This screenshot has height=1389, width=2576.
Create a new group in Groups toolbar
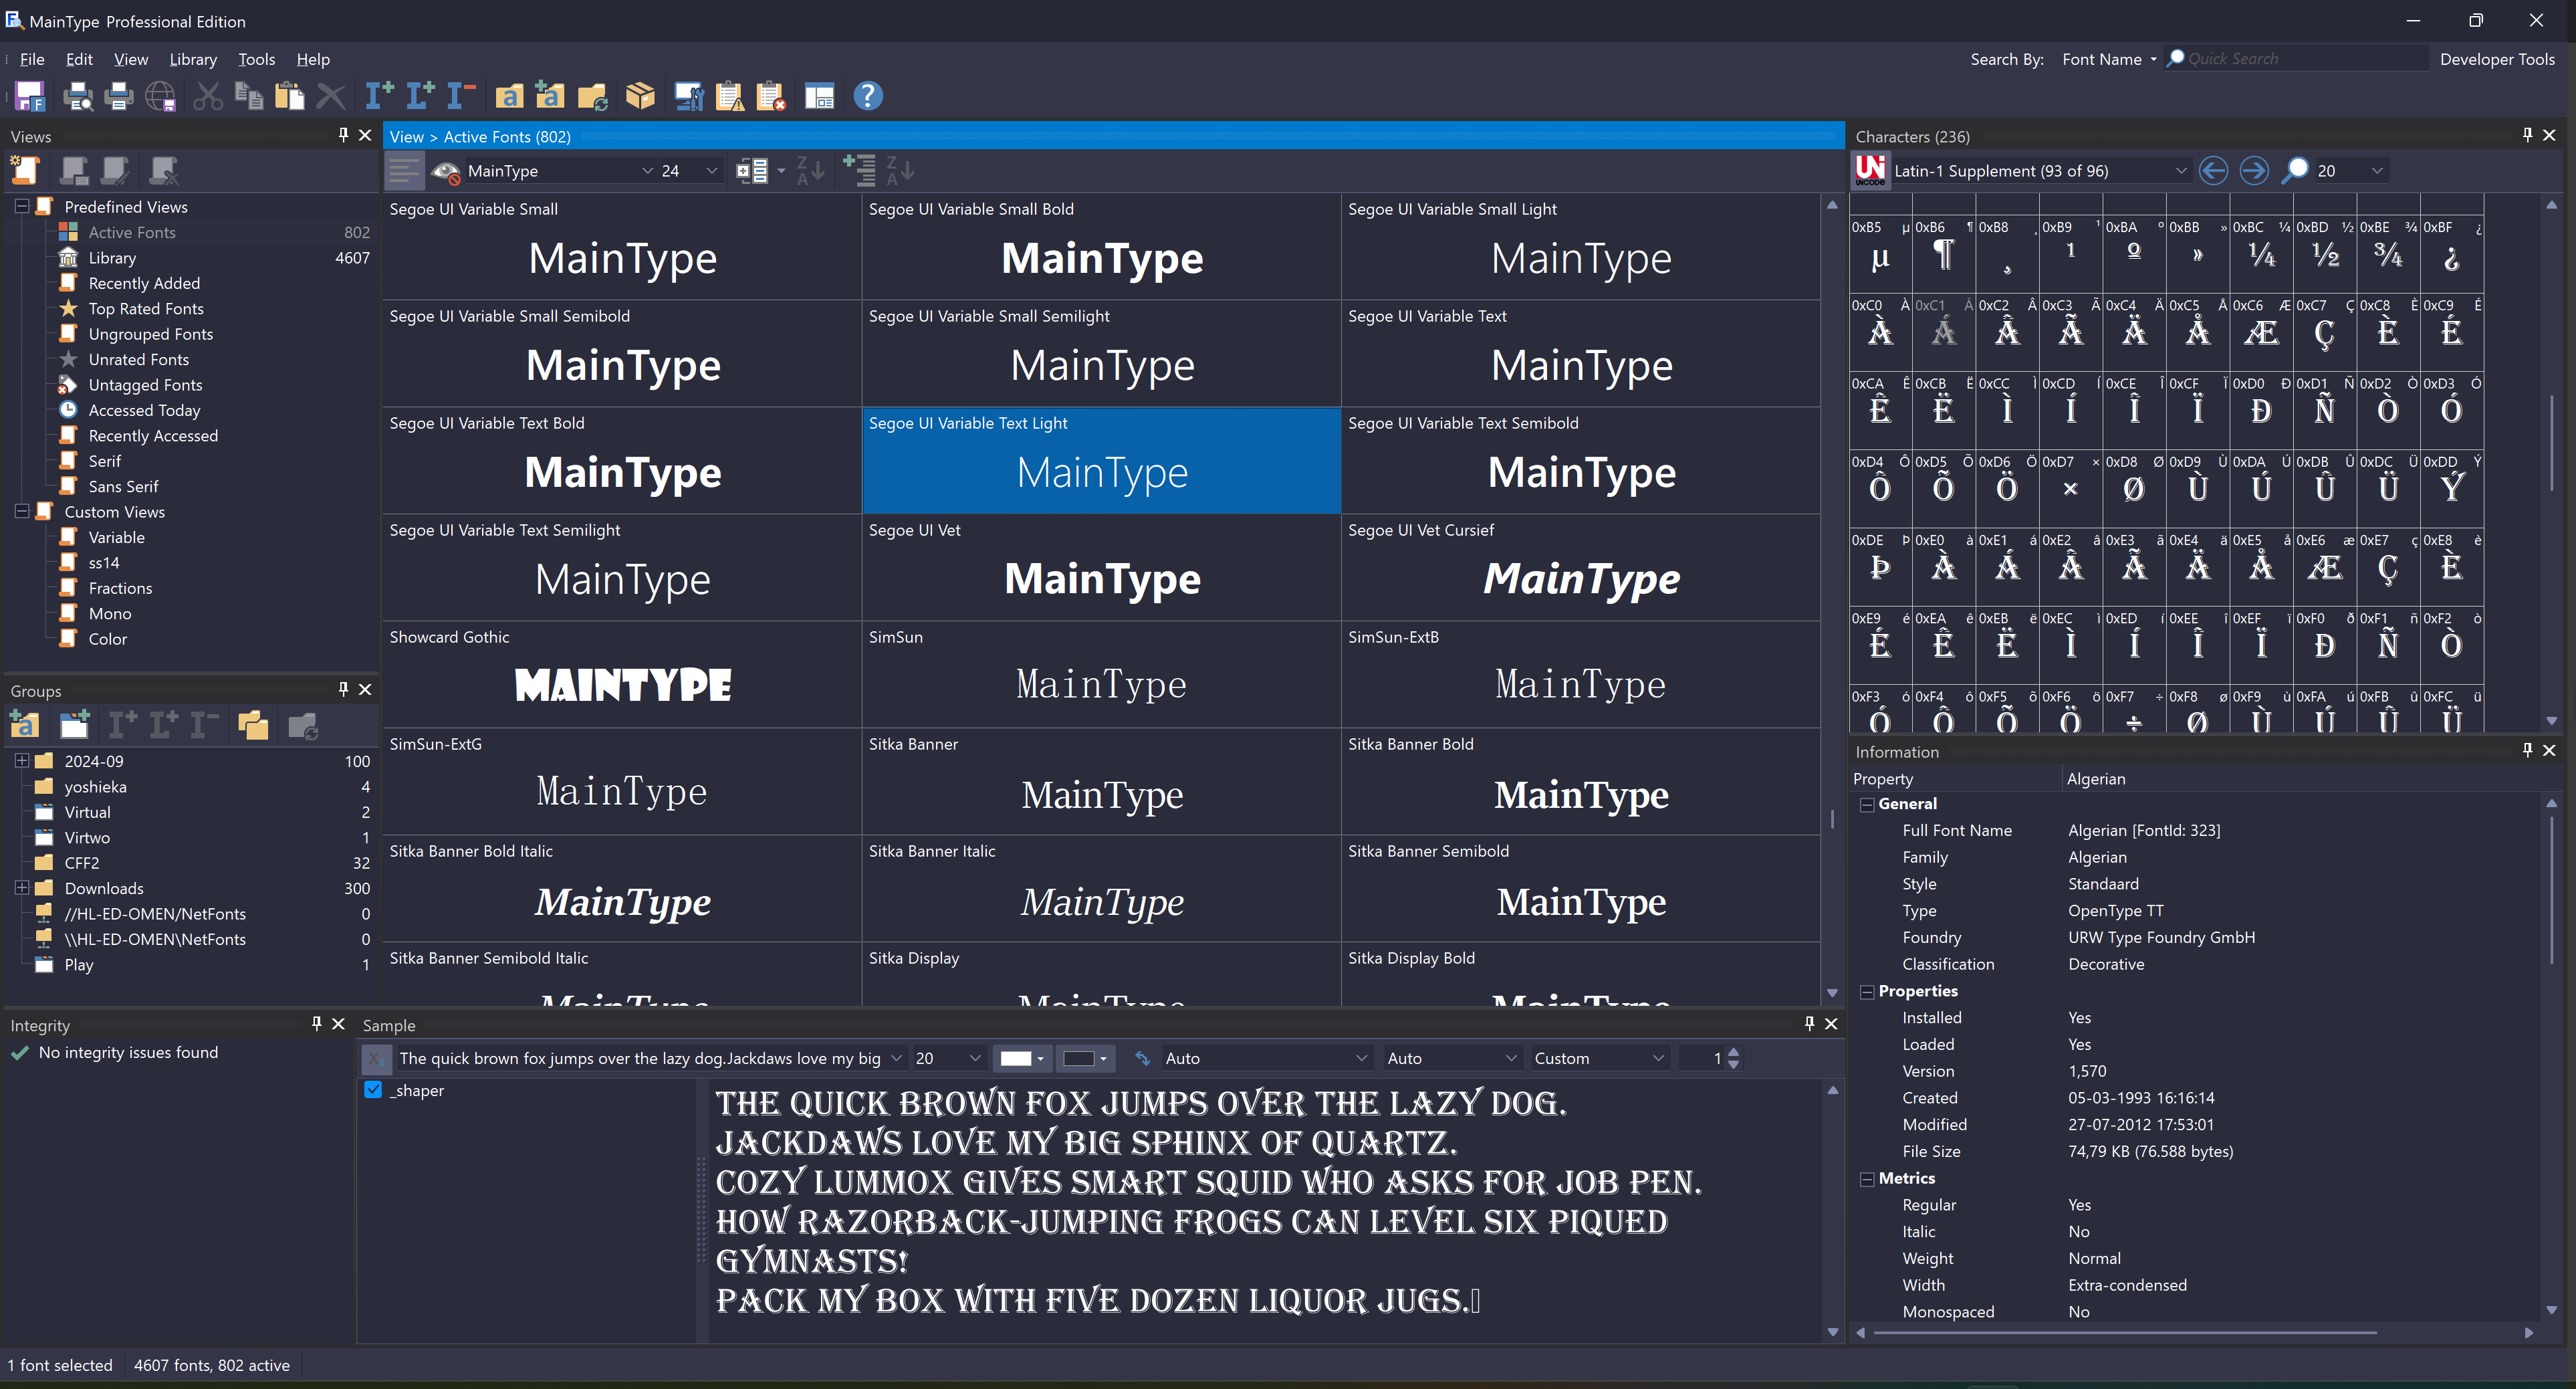click(x=74, y=725)
